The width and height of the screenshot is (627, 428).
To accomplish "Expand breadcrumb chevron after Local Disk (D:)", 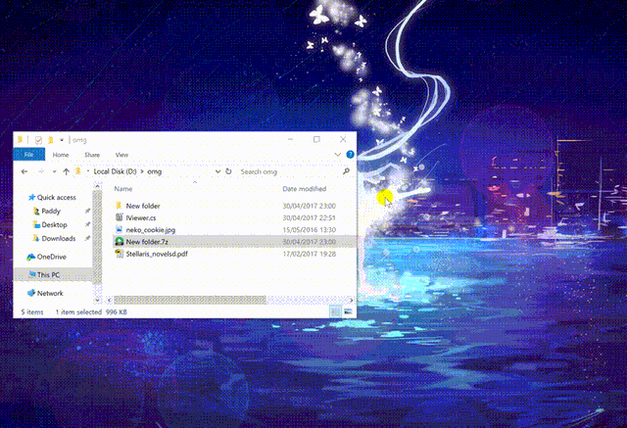I will click(x=142, y=171).
